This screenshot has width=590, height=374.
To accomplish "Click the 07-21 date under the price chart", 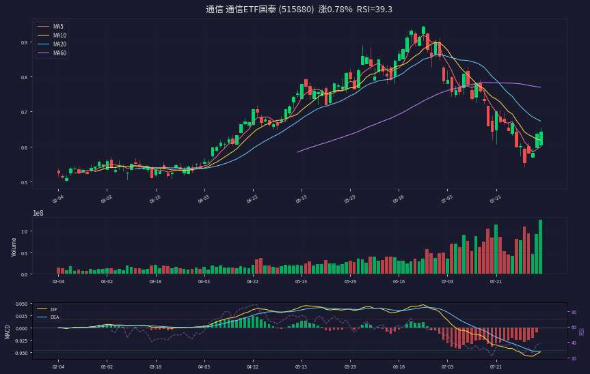I will (495, 199).
